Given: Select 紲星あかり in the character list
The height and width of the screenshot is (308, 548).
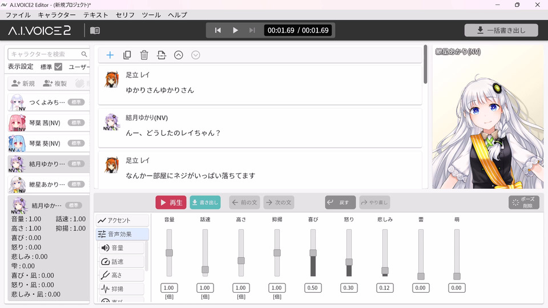Looking at the screenshot, I should pos(49,184).
